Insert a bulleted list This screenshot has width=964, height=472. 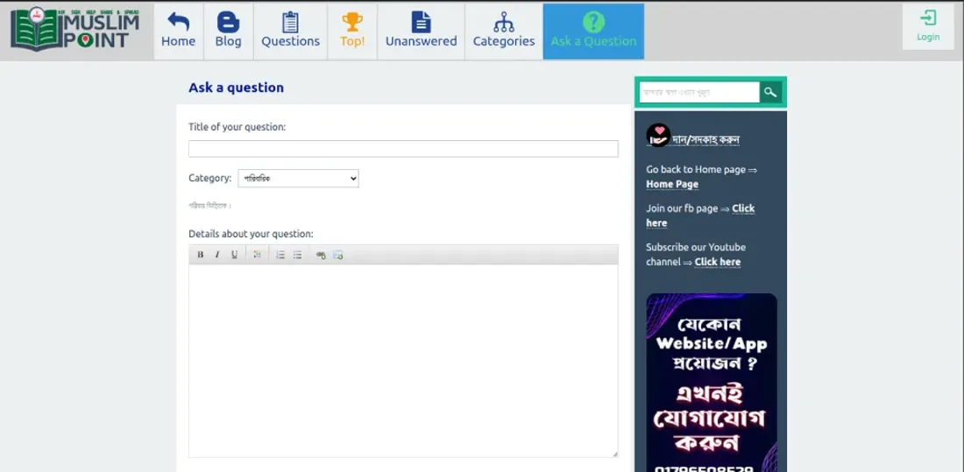tap(298, 255)
